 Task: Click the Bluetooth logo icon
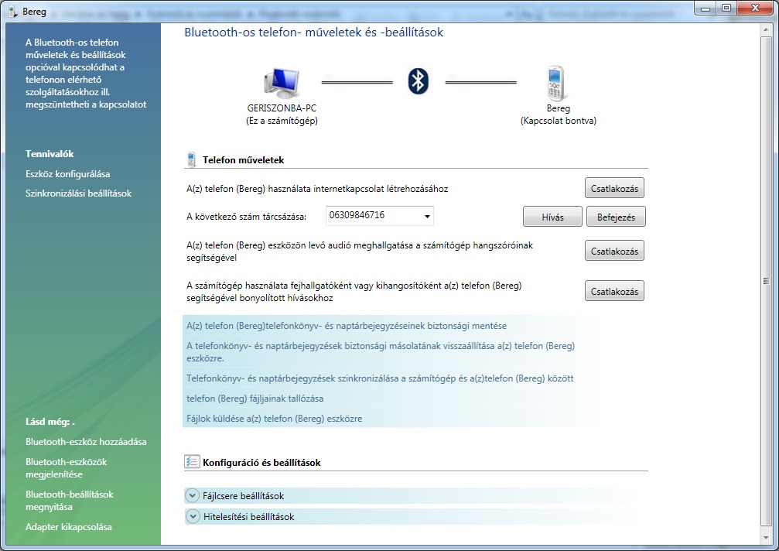pyautogui.click(x=419, y=81)
